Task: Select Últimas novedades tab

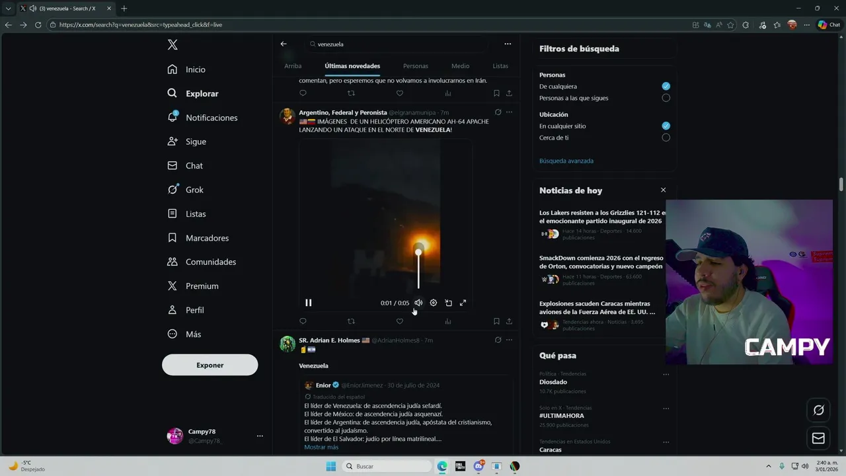Action: [x=352, y=66]
